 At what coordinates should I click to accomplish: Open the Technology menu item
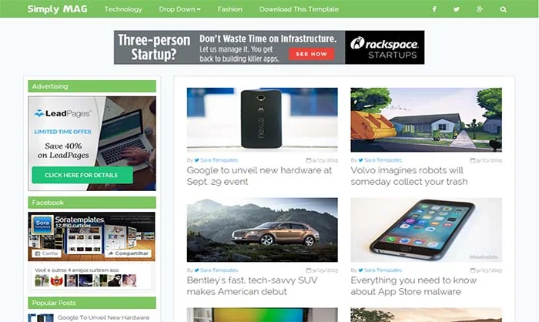123,9
